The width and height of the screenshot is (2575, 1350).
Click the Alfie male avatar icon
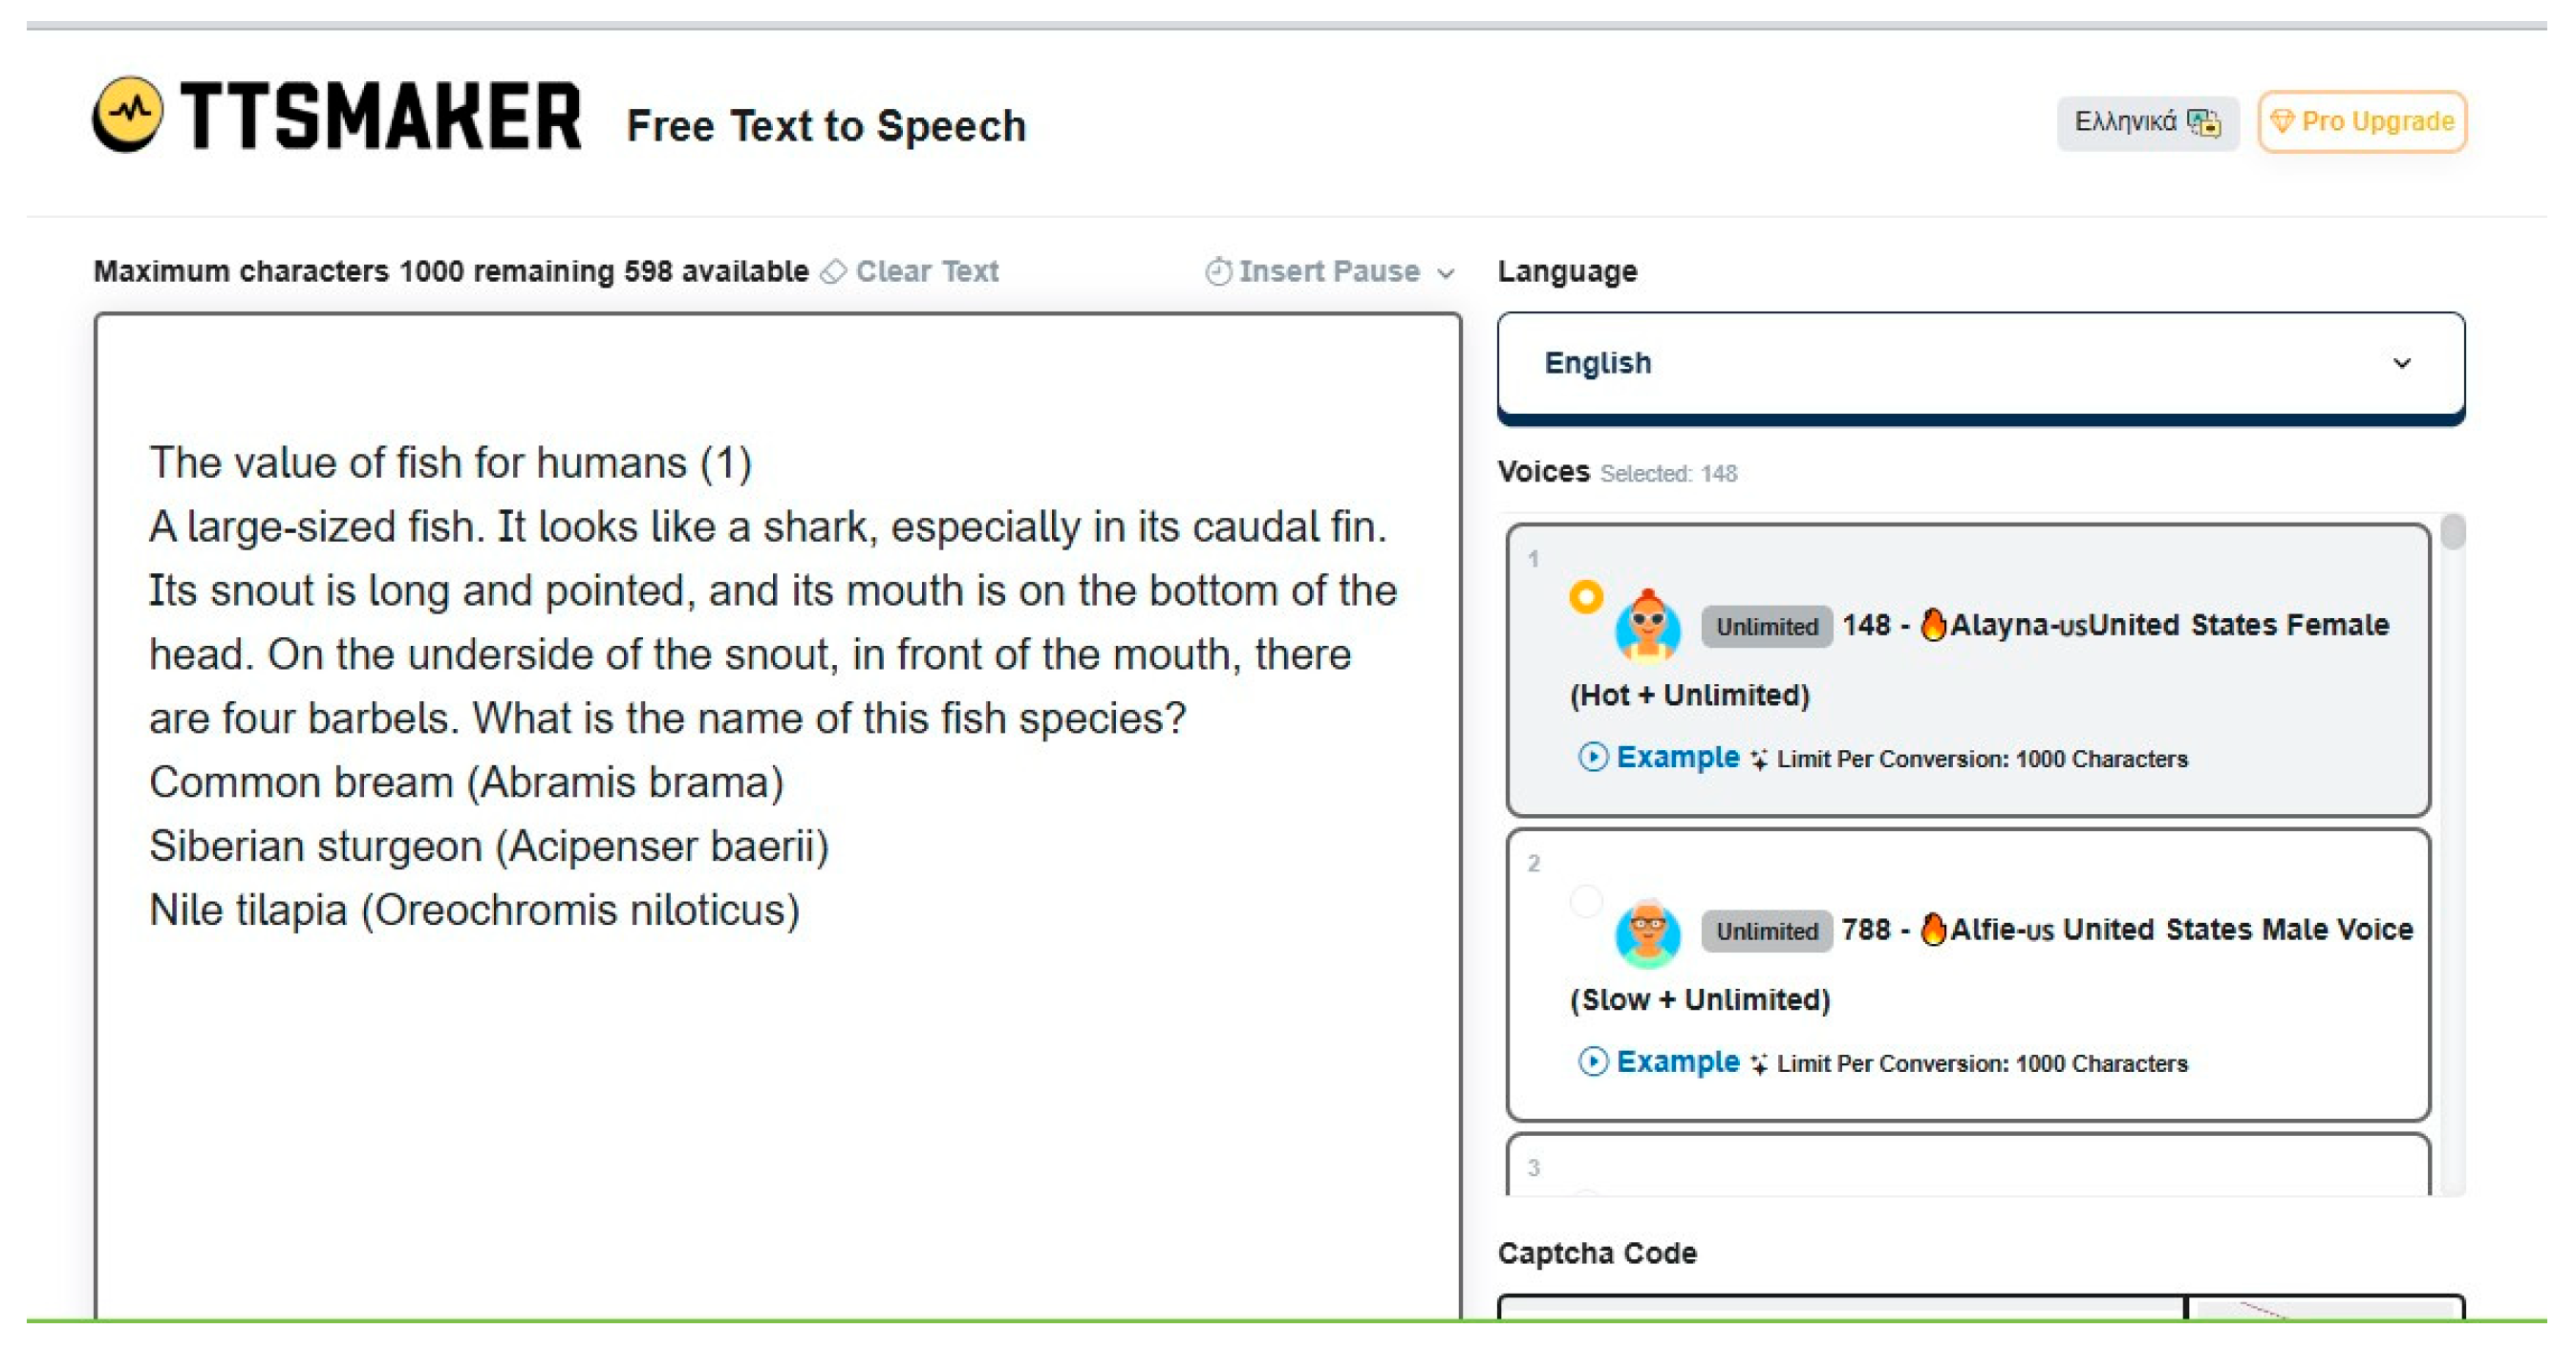1647,932
